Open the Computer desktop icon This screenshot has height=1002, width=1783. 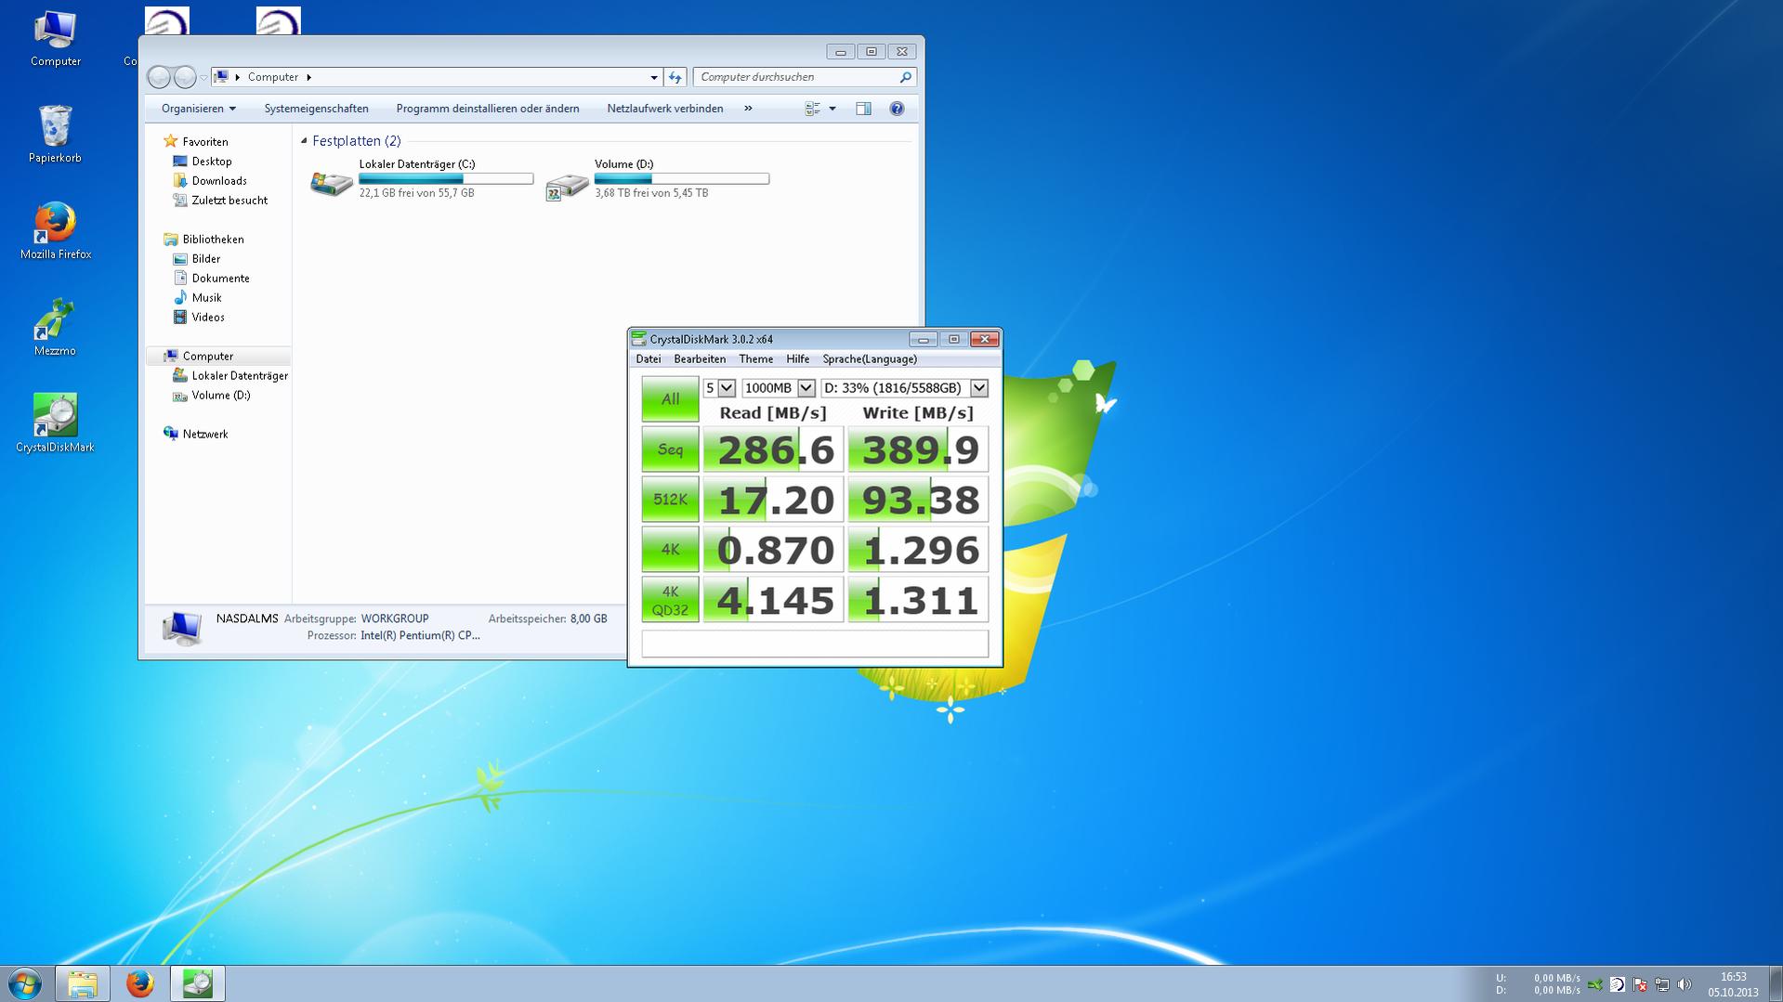tap(56, 39)
